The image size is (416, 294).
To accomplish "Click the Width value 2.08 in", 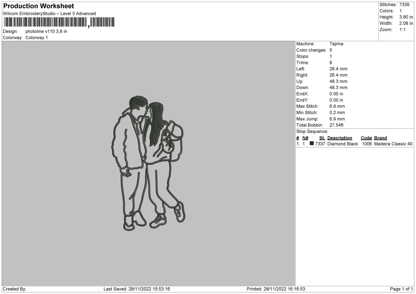I will (406, 23).
